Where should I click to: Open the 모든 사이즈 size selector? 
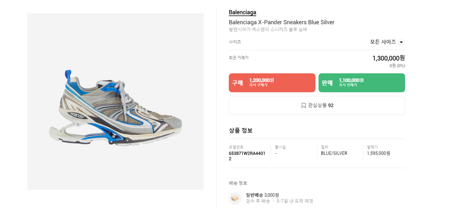pos(383,42)
